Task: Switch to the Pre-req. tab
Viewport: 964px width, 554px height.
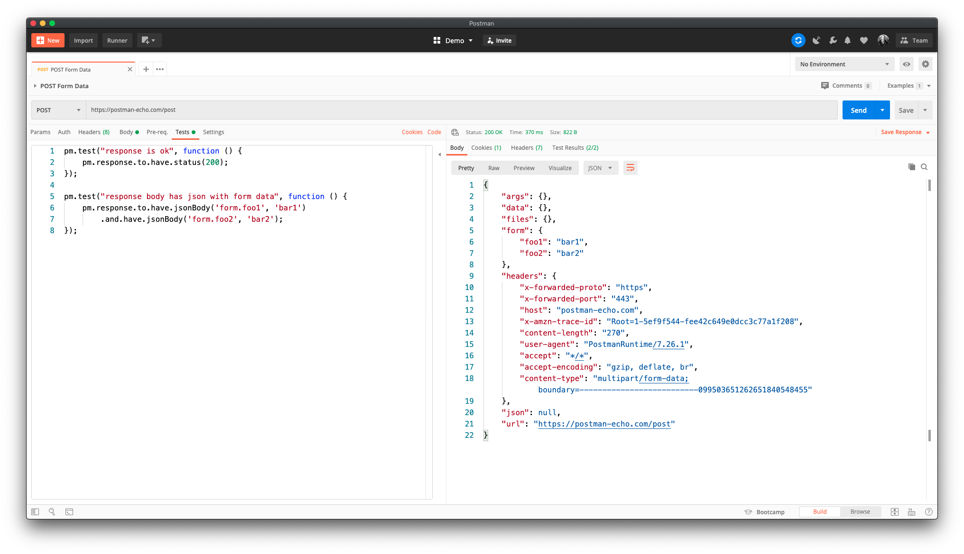Action: click(157, 132)
